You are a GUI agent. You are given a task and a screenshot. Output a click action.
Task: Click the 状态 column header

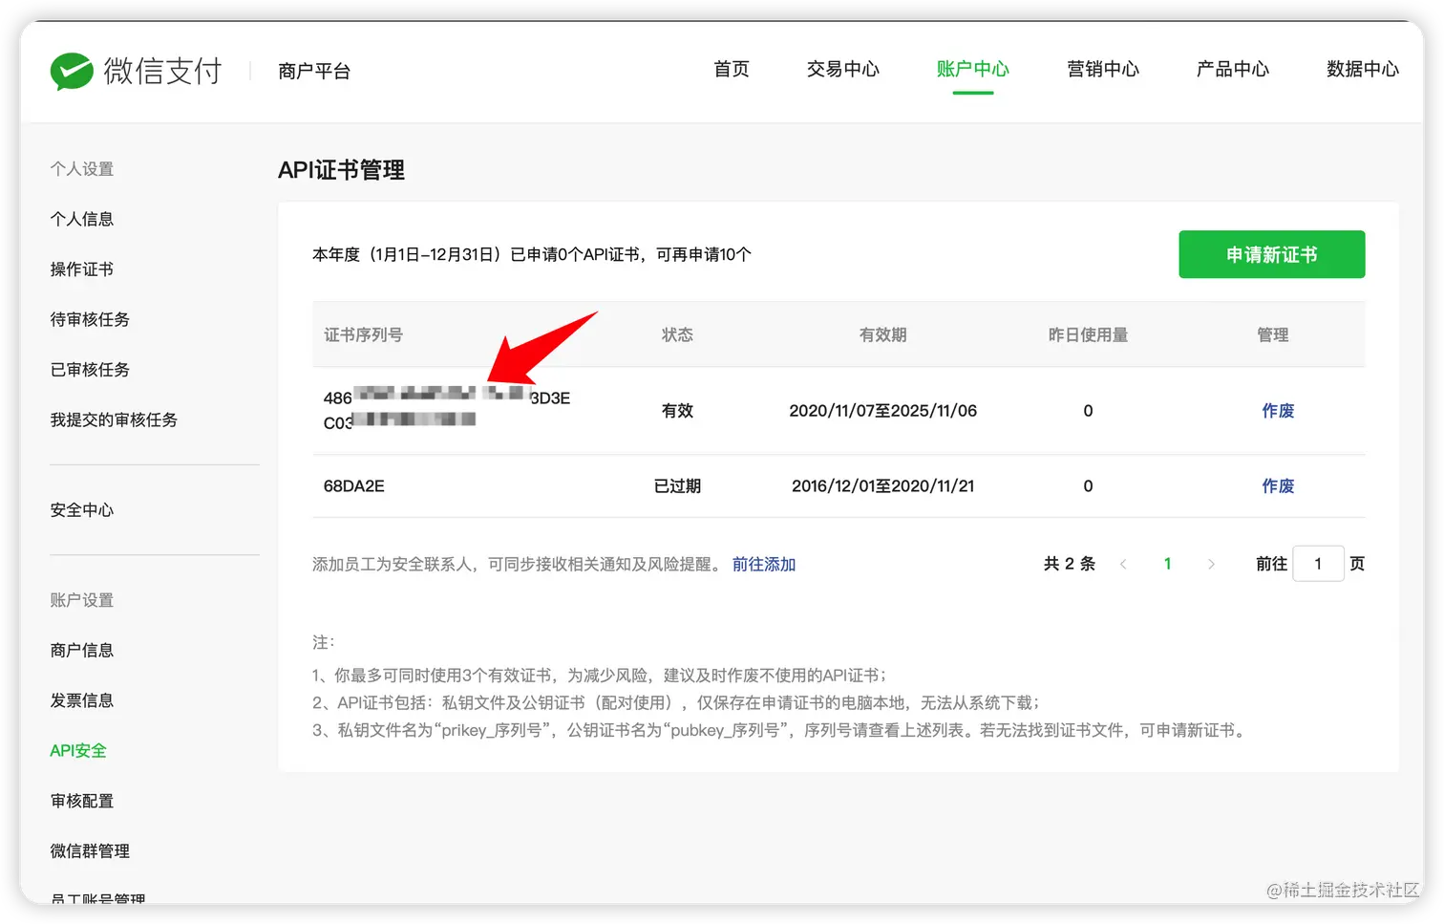pos(677,334)
